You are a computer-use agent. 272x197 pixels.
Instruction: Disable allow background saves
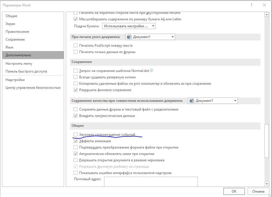point(75,90)
